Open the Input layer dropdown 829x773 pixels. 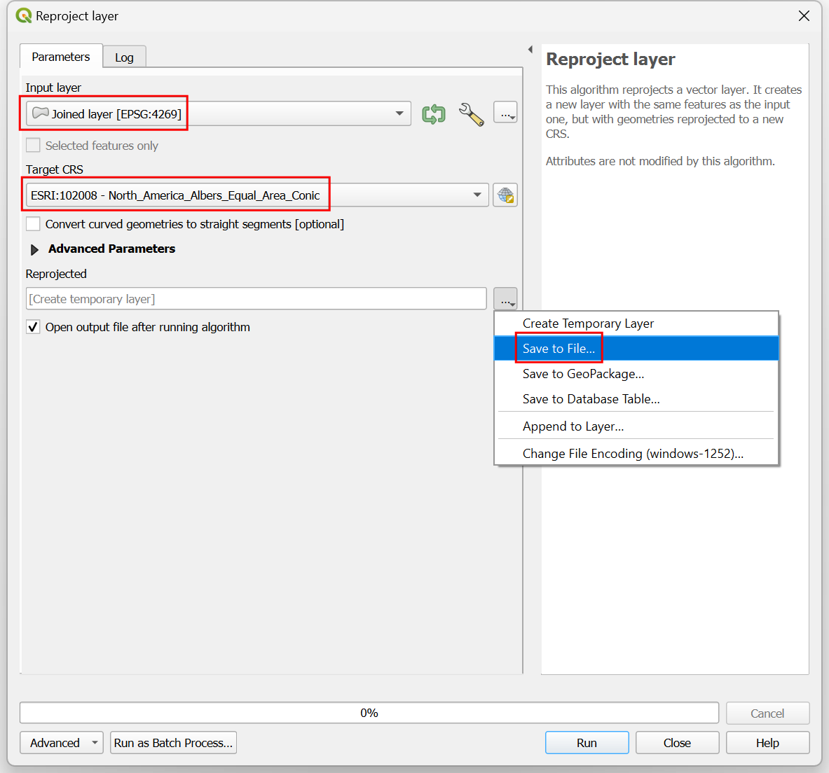point(399,114)
